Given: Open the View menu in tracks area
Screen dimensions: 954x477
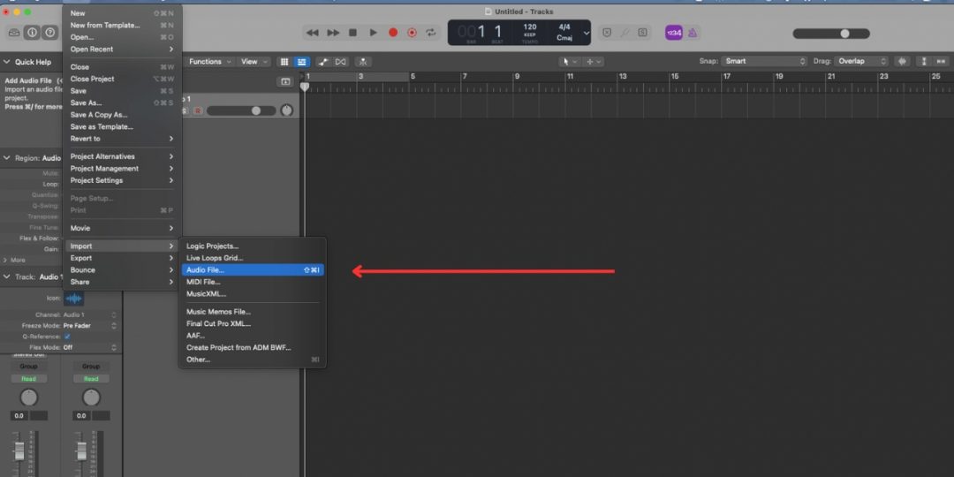Looking at the screenshot, I should pos(254,62).
